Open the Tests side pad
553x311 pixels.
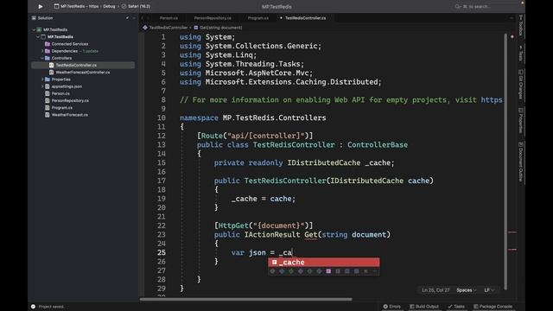click(521, 54)
